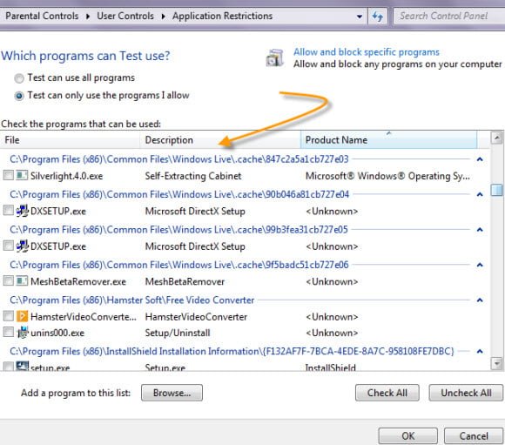Collapse the Hamster Soft Free Video Converter group

(480, 300)
